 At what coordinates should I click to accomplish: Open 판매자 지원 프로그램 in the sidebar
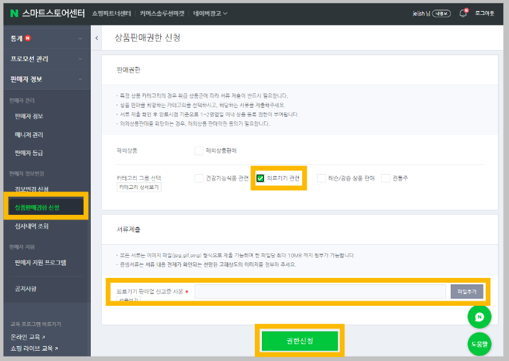pyautogui.click(x=40, y=262)
